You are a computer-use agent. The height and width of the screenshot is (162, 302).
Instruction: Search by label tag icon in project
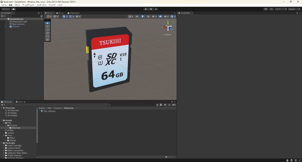(x=165, y=105)
